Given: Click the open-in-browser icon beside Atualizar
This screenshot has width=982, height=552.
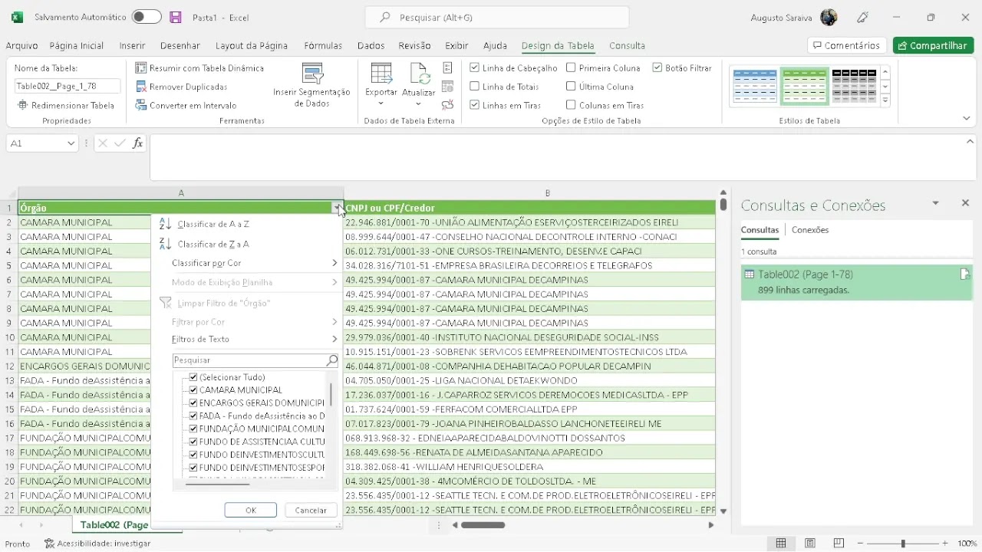Looking at the screenshot, I should pyautogui.click(x=448, y=87).
